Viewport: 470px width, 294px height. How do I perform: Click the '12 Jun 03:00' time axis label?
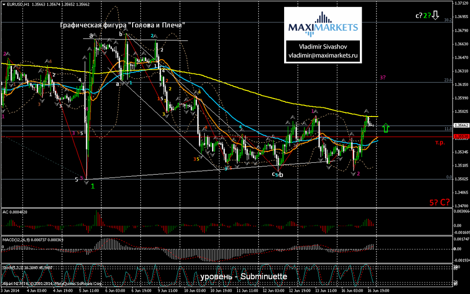click(x=274, y=291)
